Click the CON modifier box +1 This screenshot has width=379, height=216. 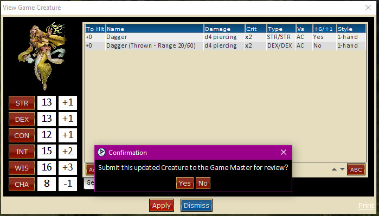coord(68,135)
